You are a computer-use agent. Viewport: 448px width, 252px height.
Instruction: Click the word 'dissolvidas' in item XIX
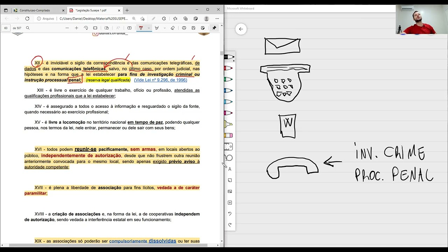click(x=162, y=241)
